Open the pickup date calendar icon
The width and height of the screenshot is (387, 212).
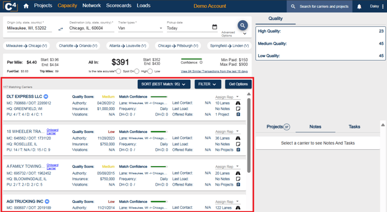pos(214,27)
